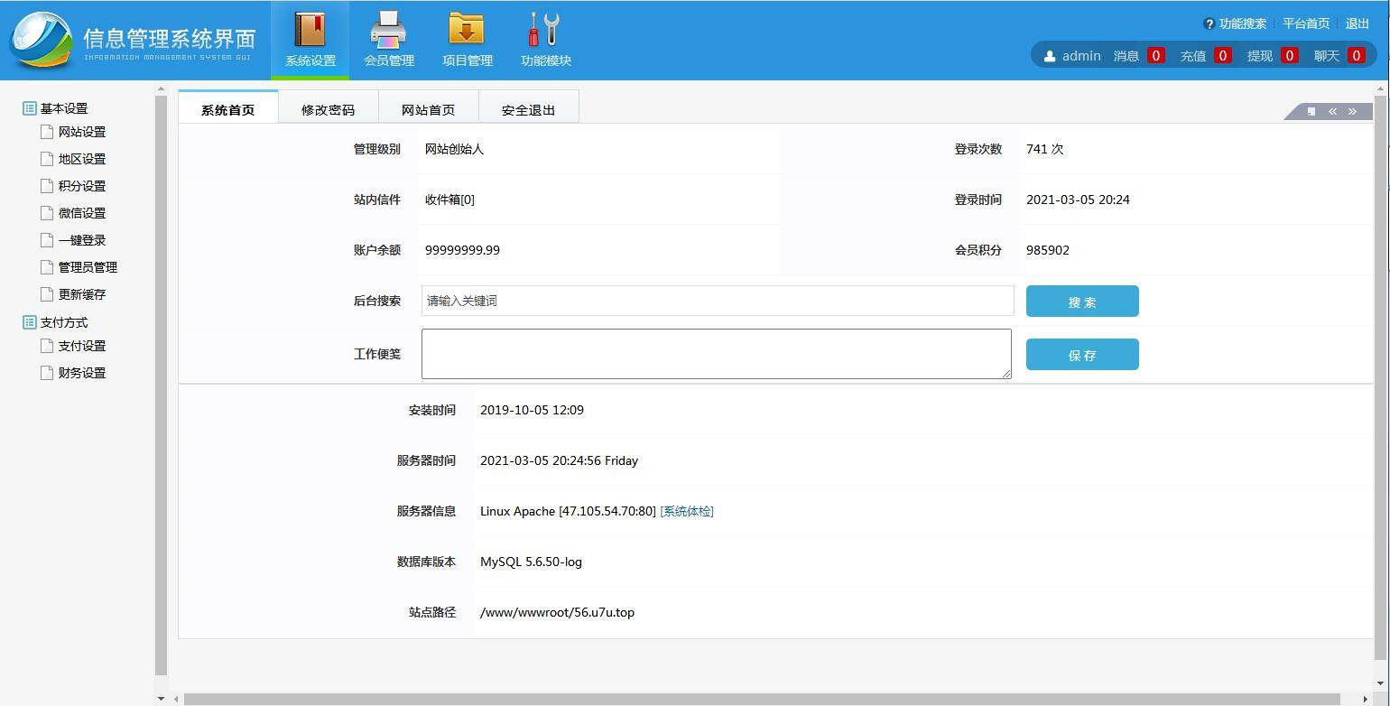
Task: Click the system logo in top-left corner
Action: [41, 40]
